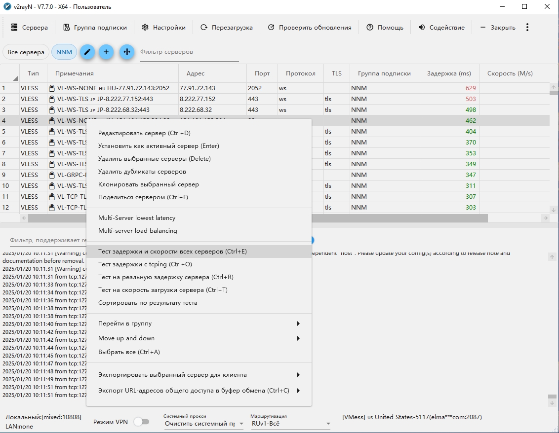Open the Системный прокси dropdown

203,424
